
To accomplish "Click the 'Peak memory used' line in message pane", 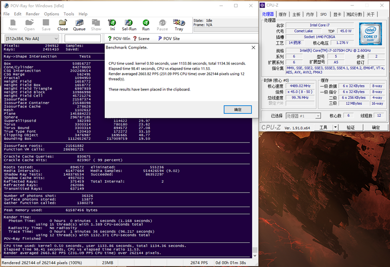I will coord(51,210).
